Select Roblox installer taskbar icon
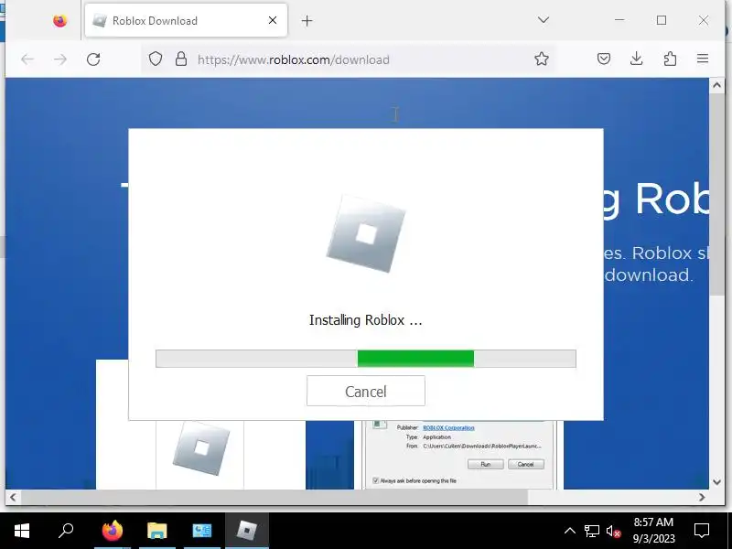732x549 pixels. [247, 531]
